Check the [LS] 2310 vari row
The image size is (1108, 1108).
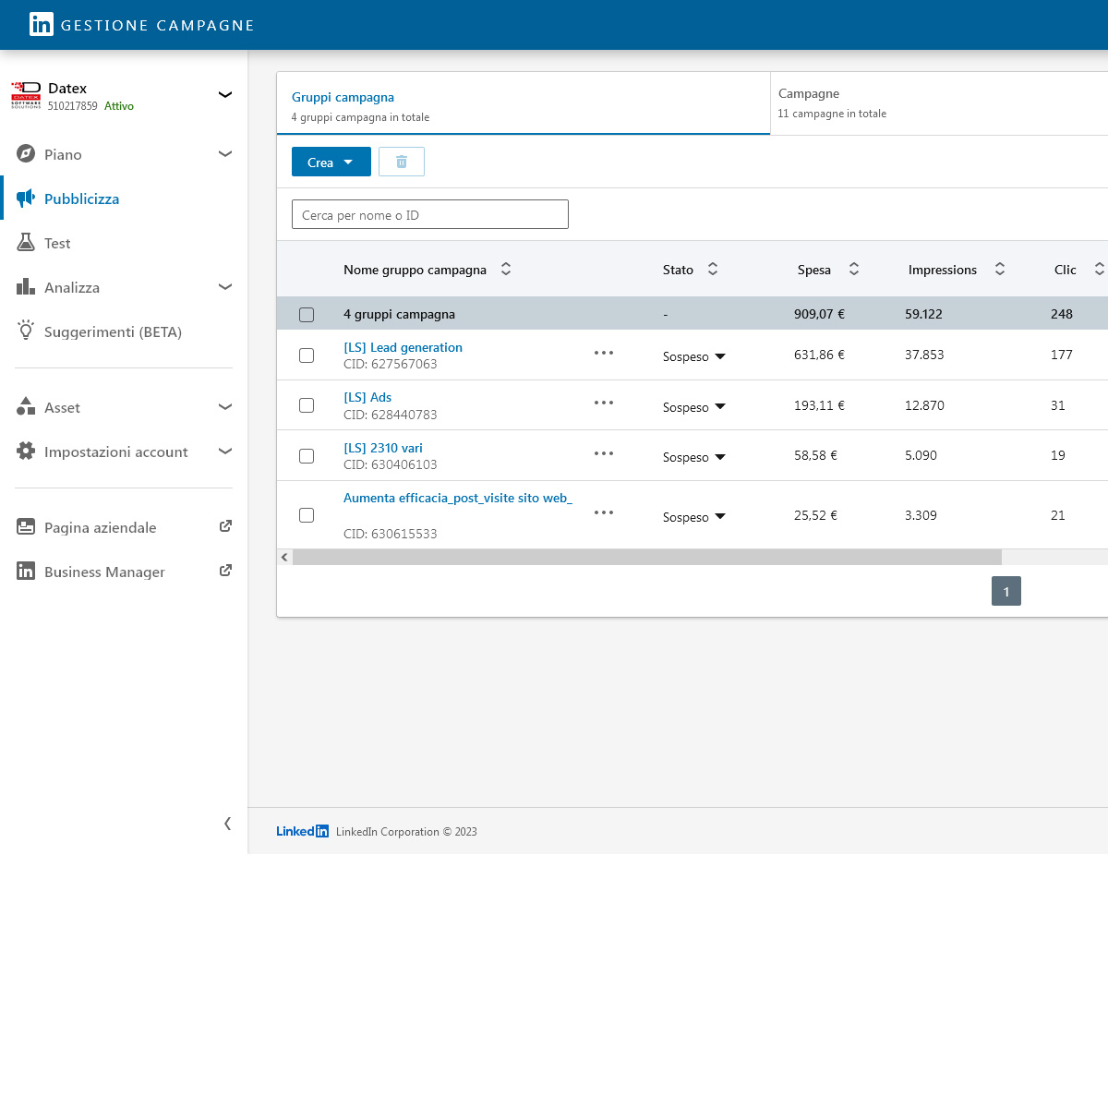point(307,456)
